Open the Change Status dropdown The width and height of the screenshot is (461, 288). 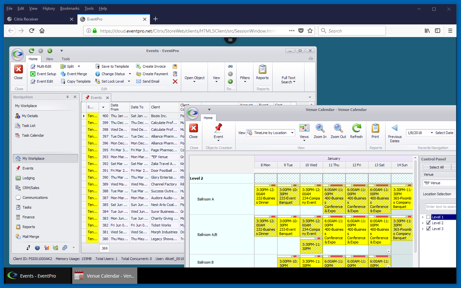click(x=130, y=74)
